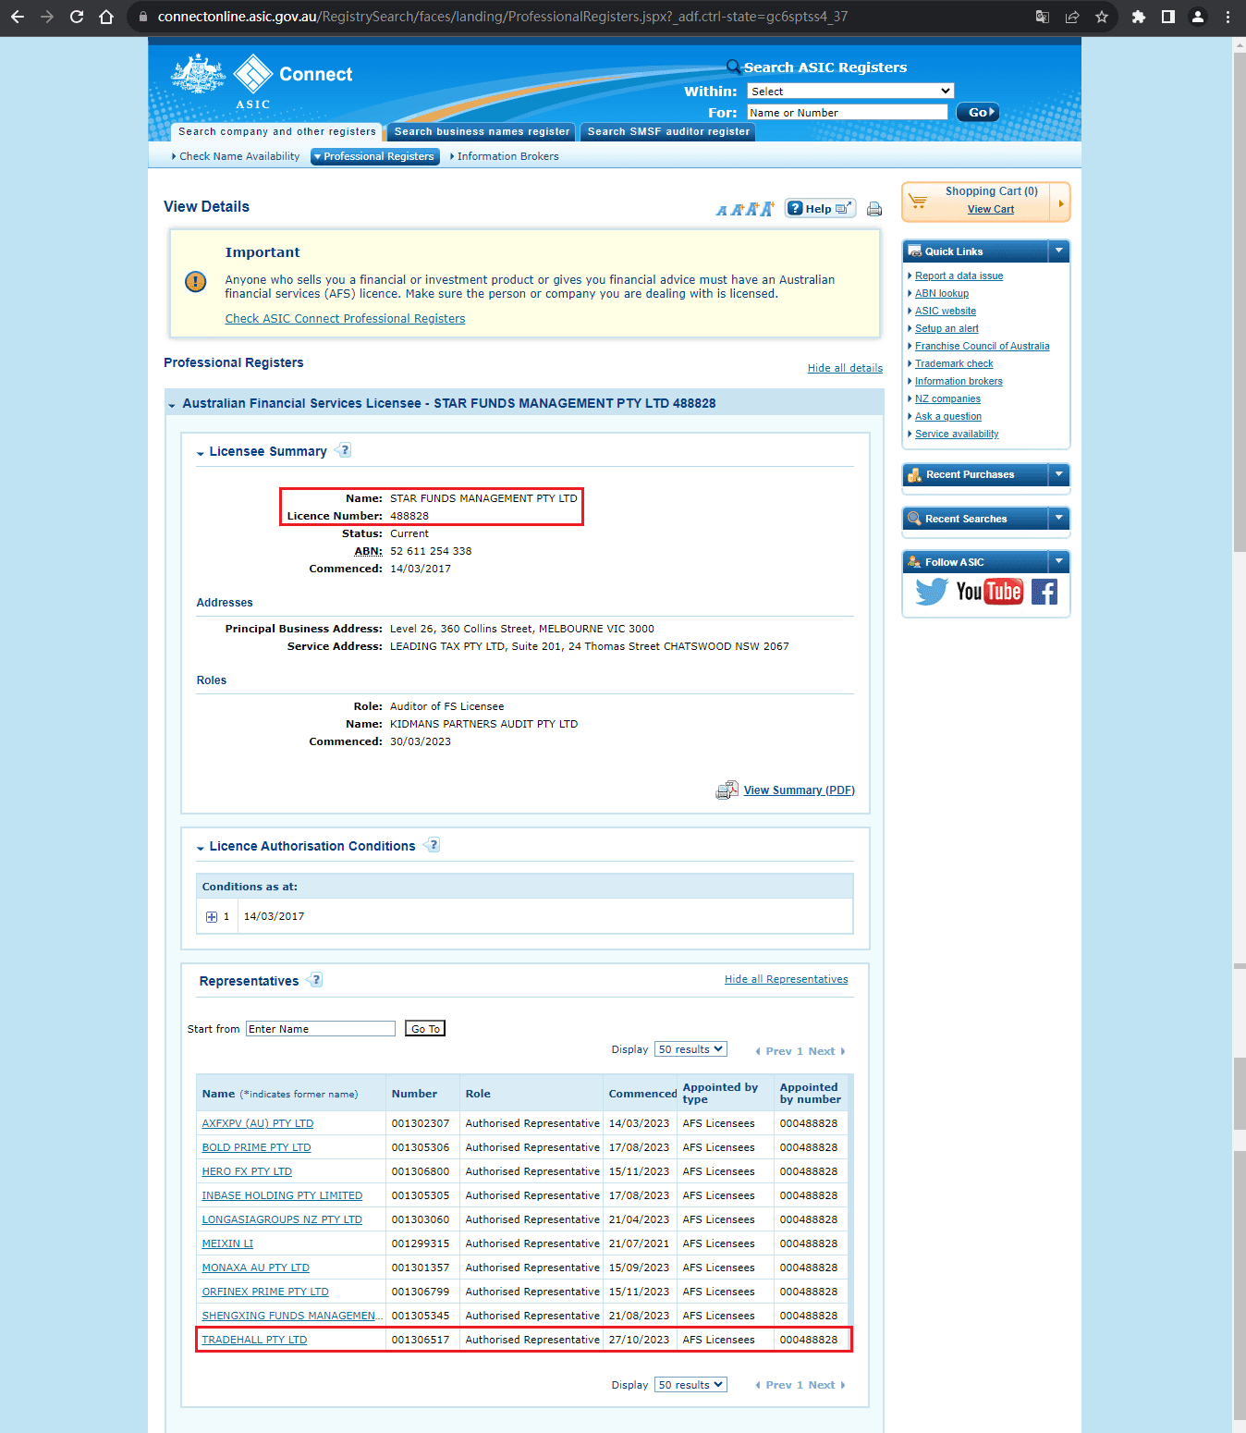This screenshot has width=1246, height=1433.
Task: Open the browser extensions puzzle icon
Action: coord(1139,17)
